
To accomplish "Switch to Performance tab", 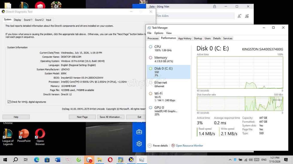I will (168, 38).
